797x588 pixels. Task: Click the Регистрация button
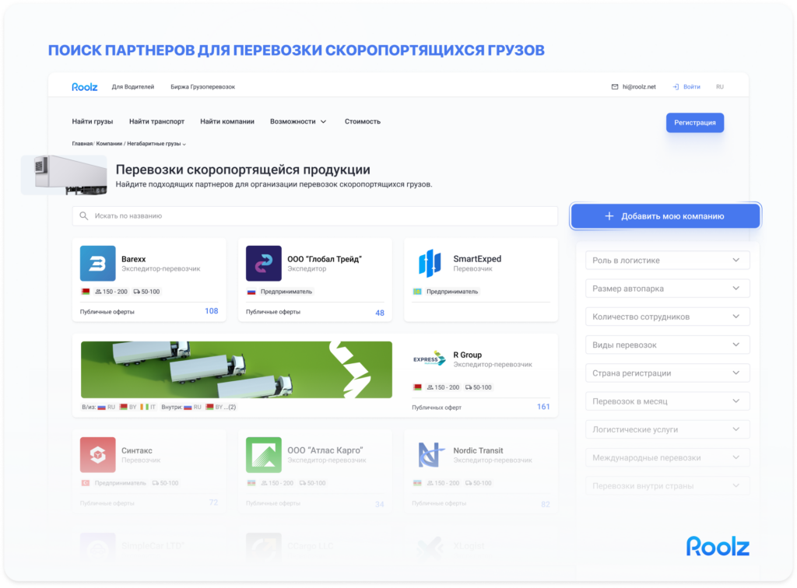[694, 122]
